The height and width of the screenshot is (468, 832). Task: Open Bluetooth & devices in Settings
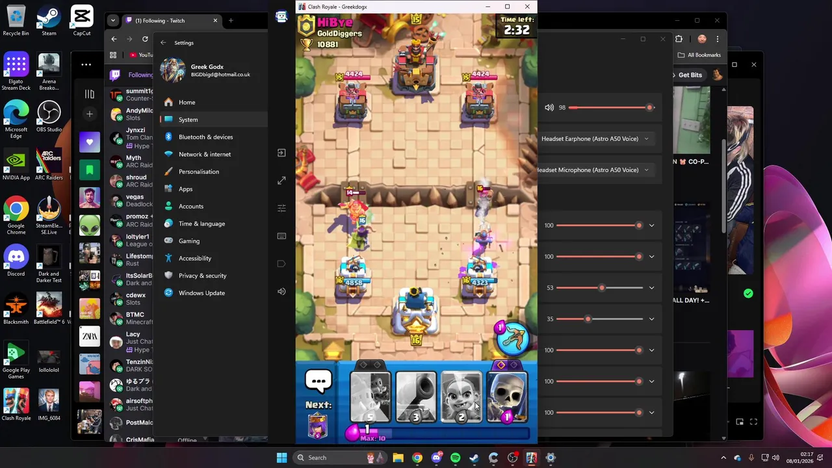[x=213, y=137]
